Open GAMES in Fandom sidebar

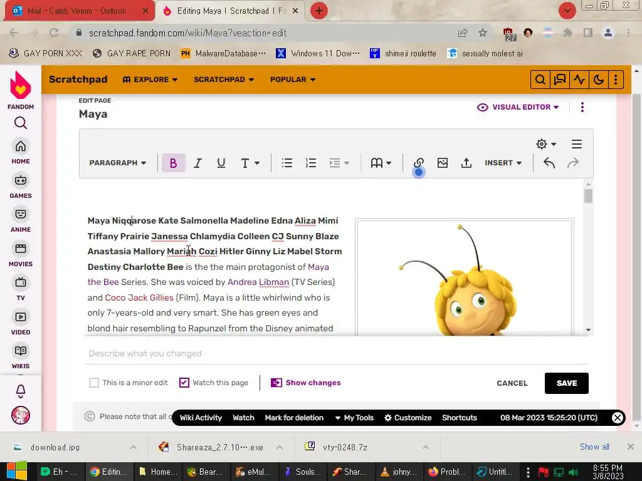(x=21, y=186)
